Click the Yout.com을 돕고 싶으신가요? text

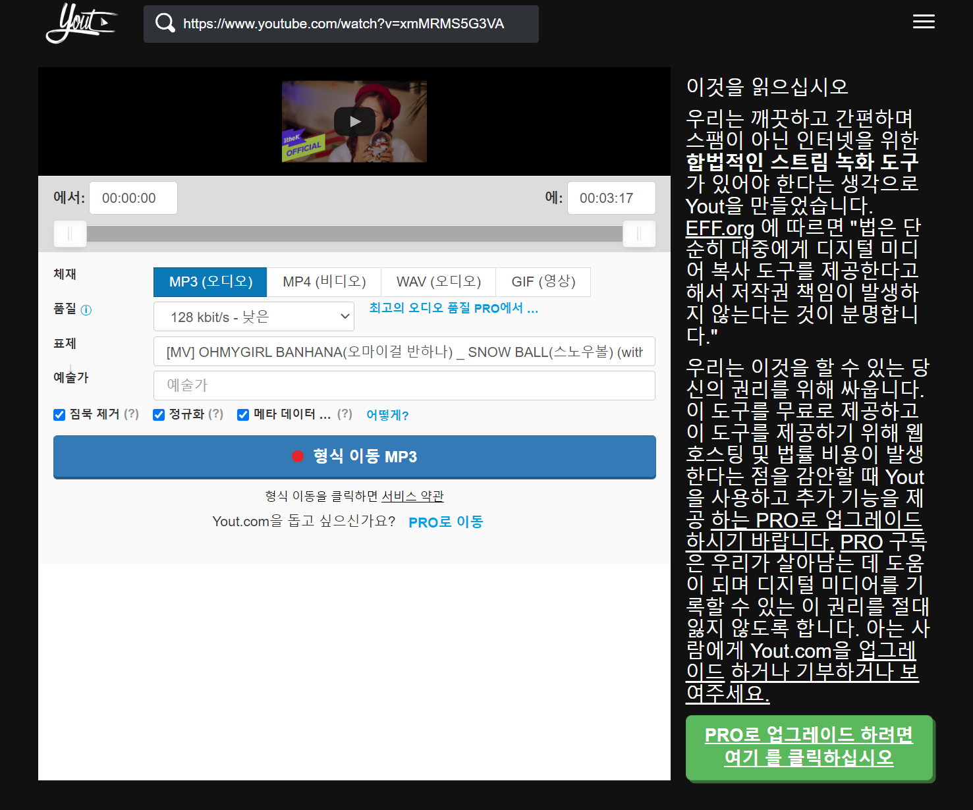(304, 522)
